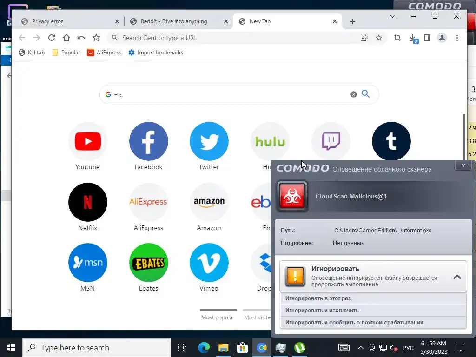Screen dimensions: 476x357
Task: Close the Reddit tab
Action: coord(226,21)
